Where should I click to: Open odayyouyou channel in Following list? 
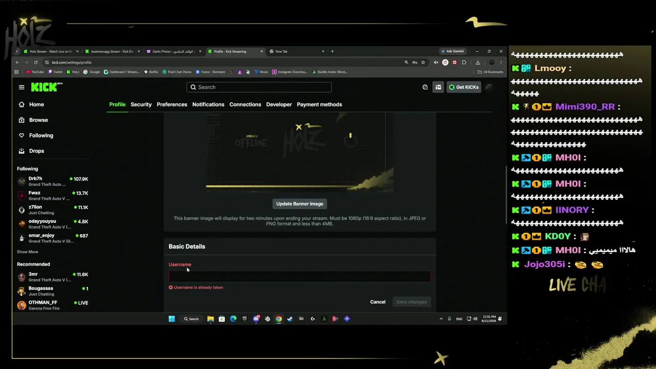coord(52,224)
